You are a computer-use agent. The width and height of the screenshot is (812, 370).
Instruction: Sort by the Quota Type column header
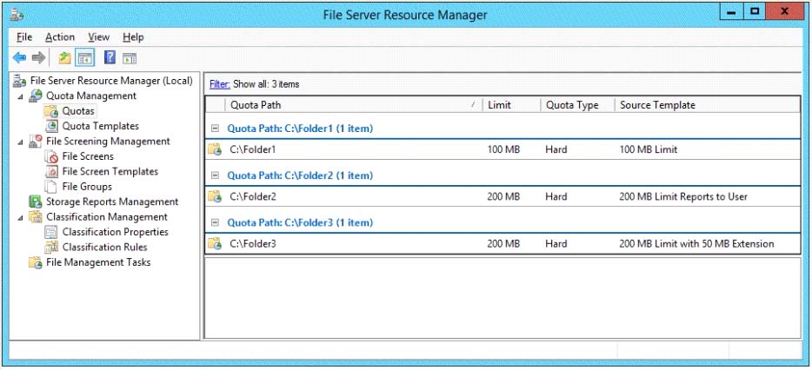tap(577, 105)
